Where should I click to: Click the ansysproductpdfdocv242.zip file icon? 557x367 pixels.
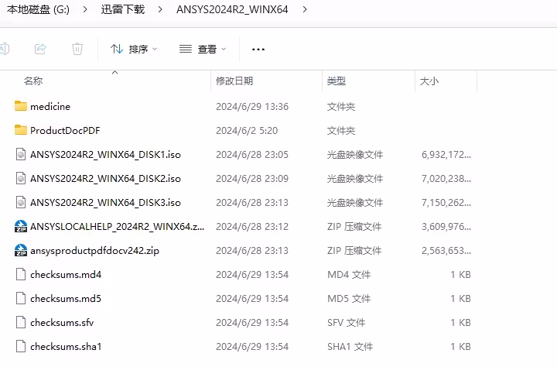coord(21,250)
